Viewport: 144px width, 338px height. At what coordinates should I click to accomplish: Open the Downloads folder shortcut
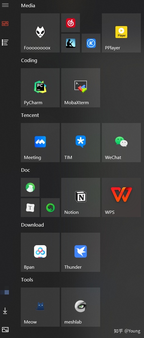coord(5,311)
